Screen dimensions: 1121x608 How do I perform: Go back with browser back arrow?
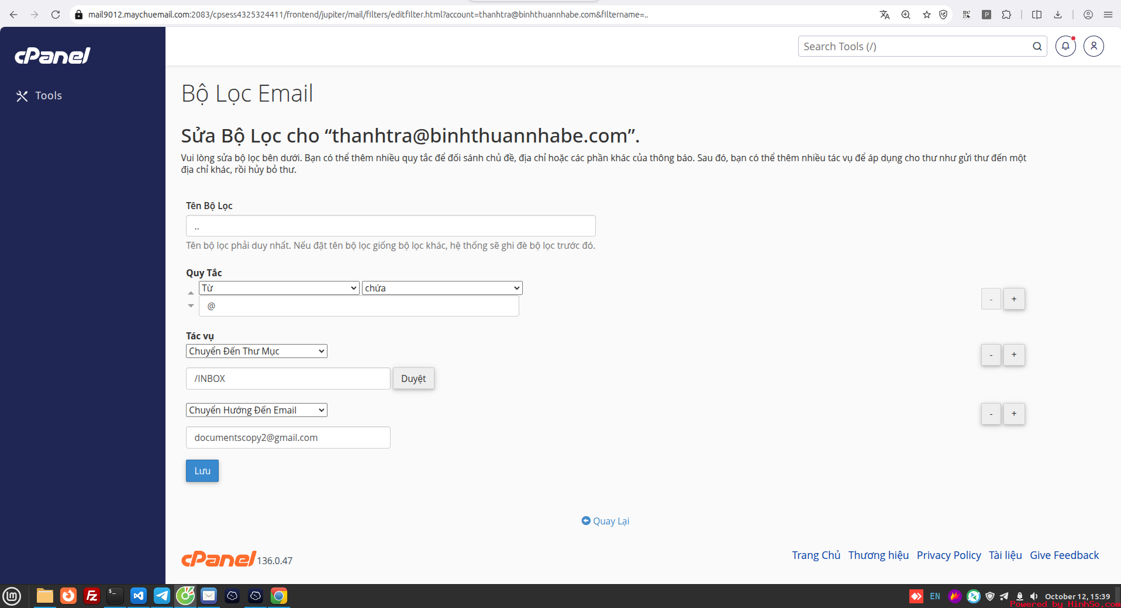point(13,15)
